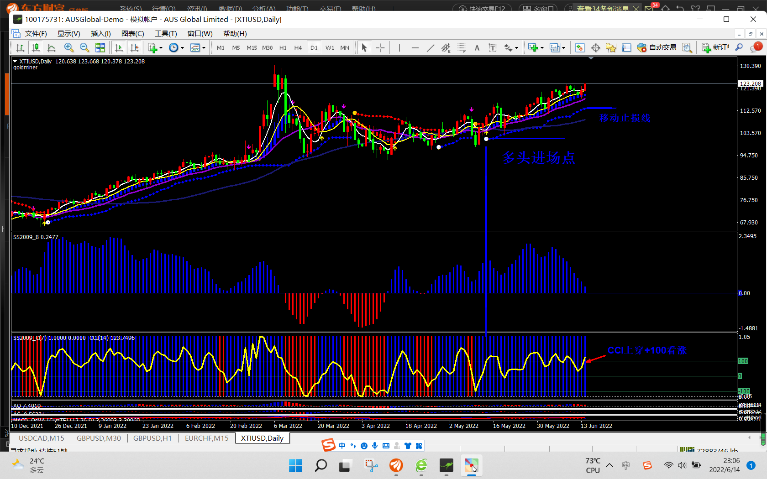Switch to M30 timeframe
The width and height of the screenshot is (767, 479).
tap(268, 47)
